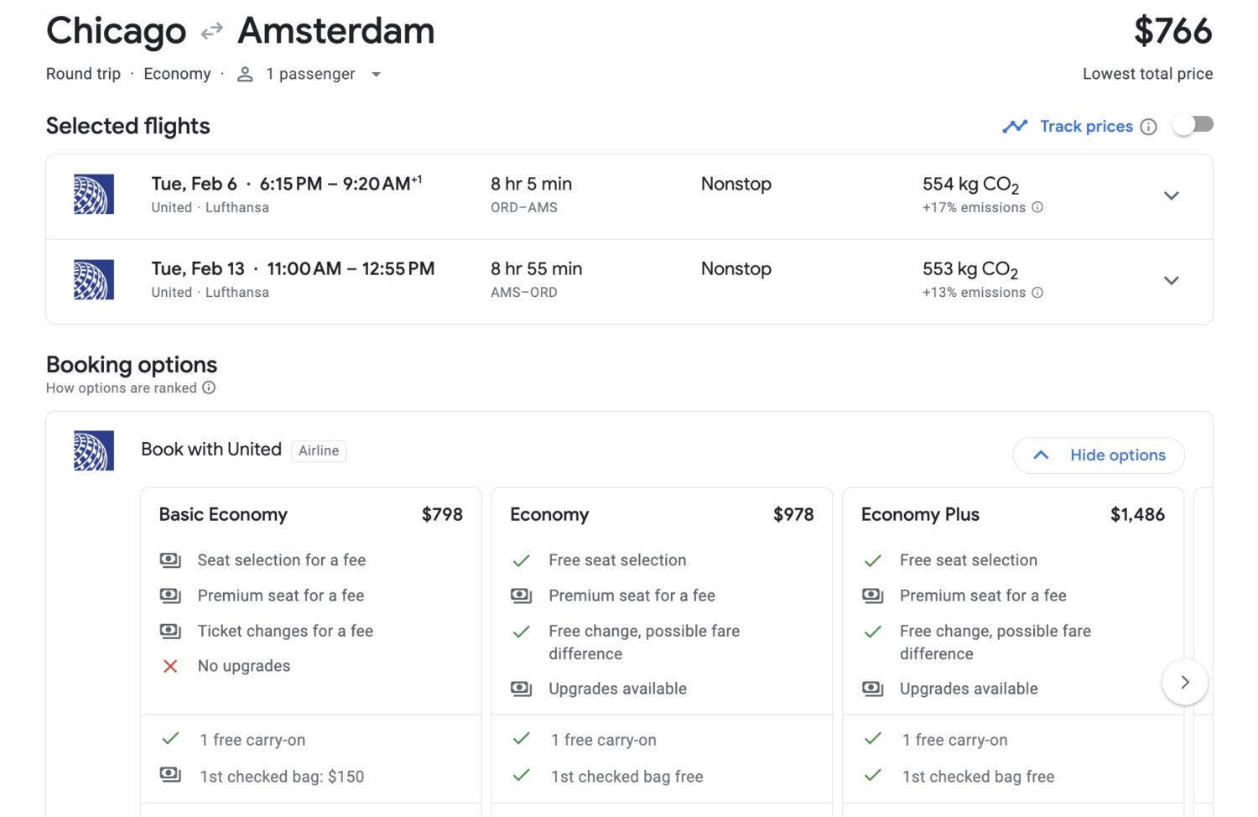Collapse options with Hide options button
The height and width of the screenshot is (817, 1258).
tap(1099, 455)
